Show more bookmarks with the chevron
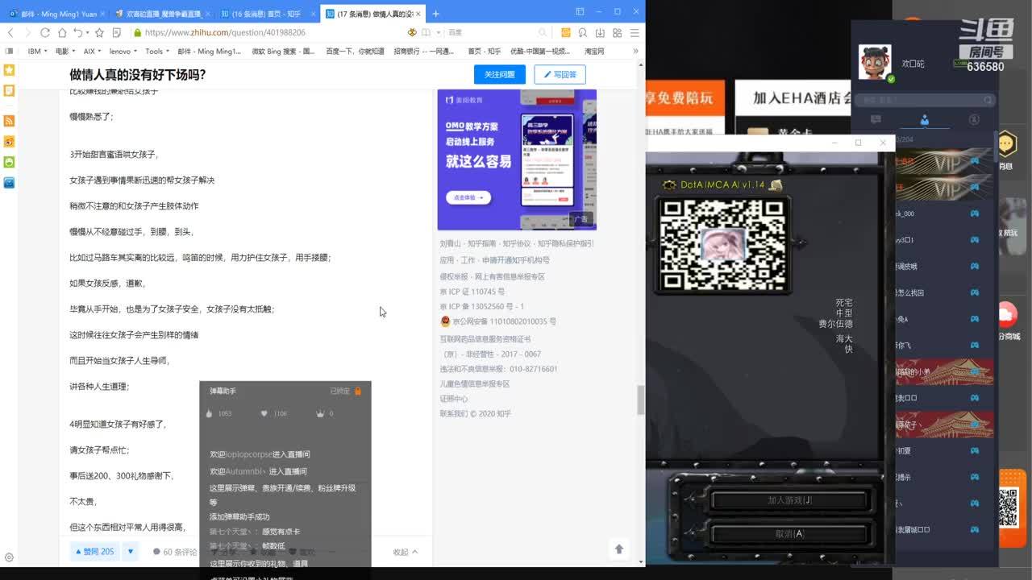 (635, 51)
